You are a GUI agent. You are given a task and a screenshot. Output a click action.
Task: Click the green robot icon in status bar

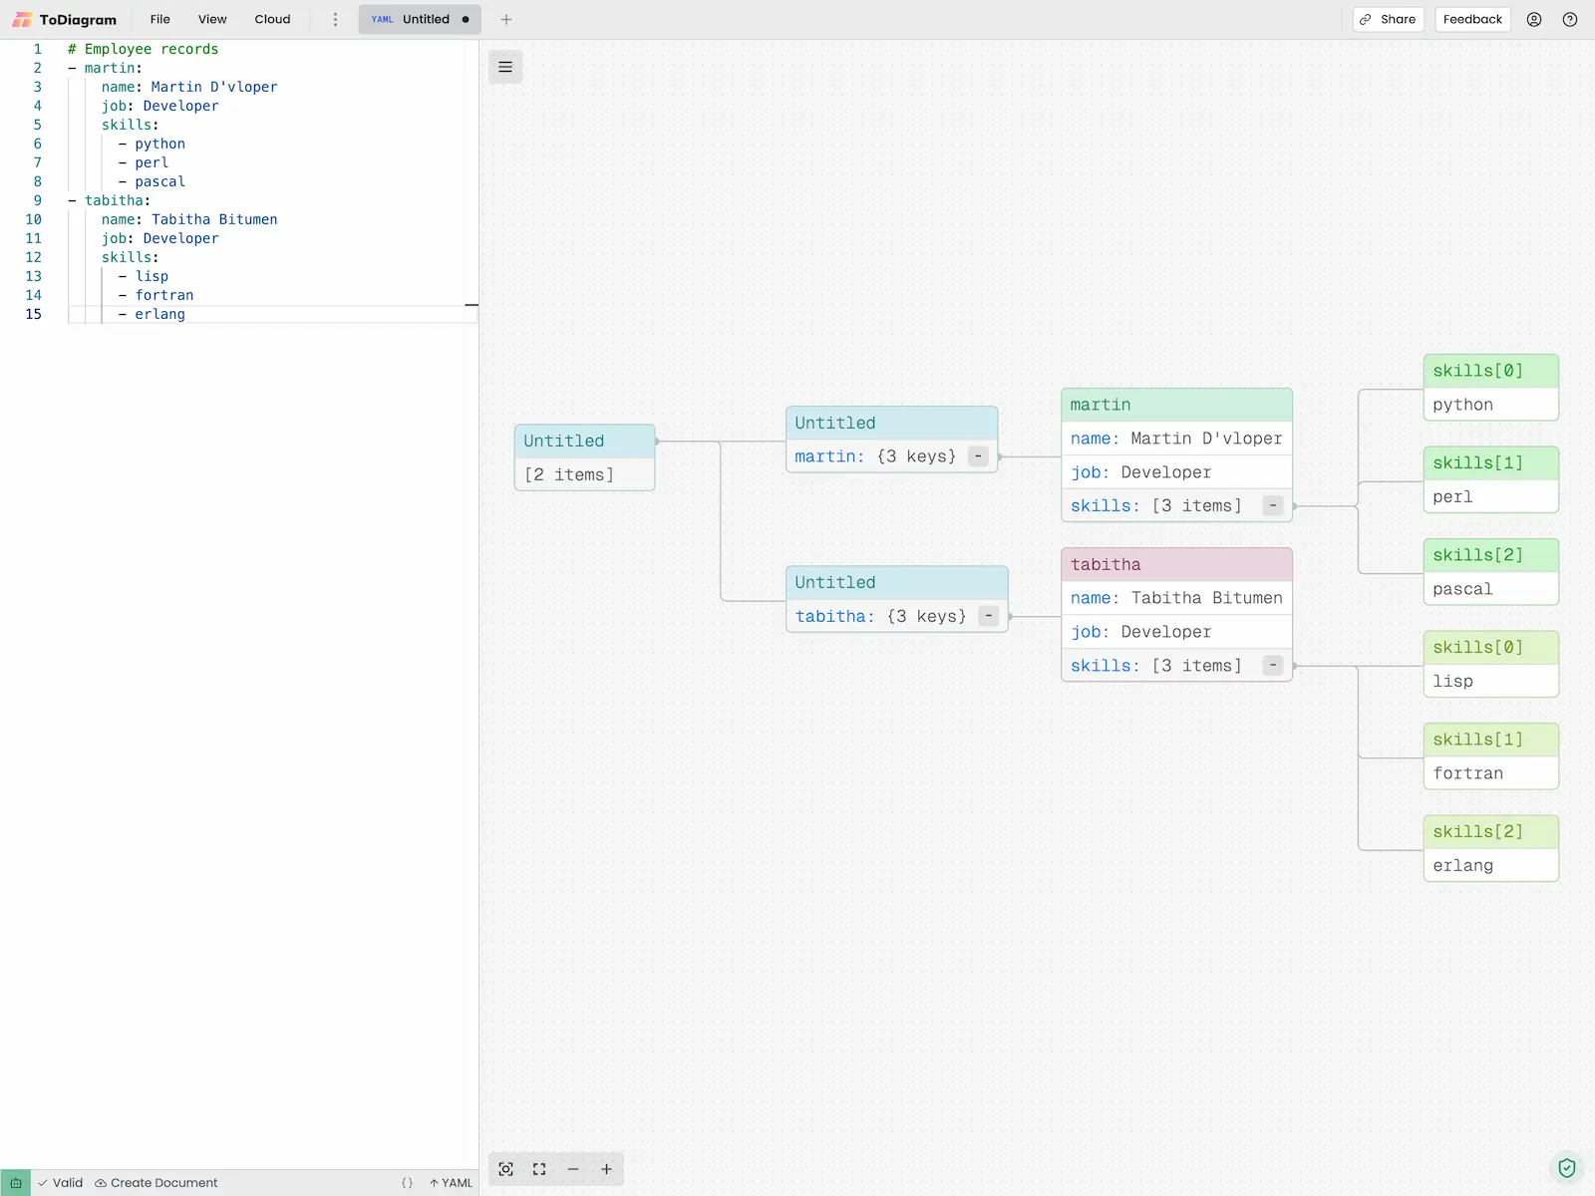tap(16, 1183)
